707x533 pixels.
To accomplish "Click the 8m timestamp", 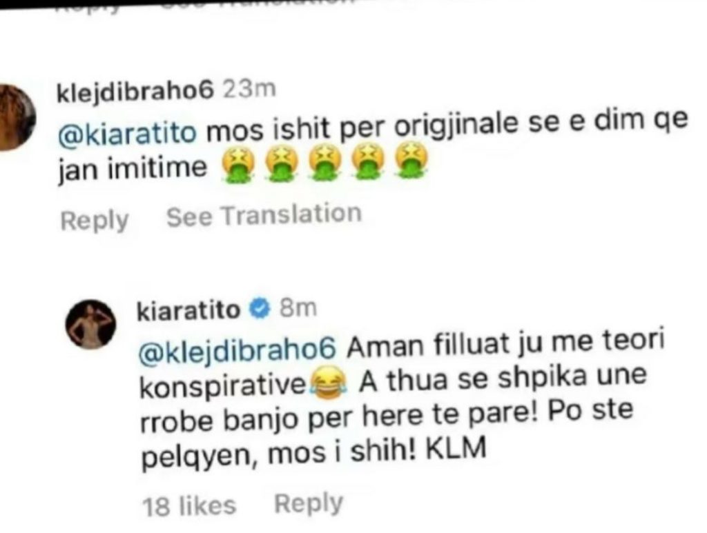I will click(x=298, y=309).
